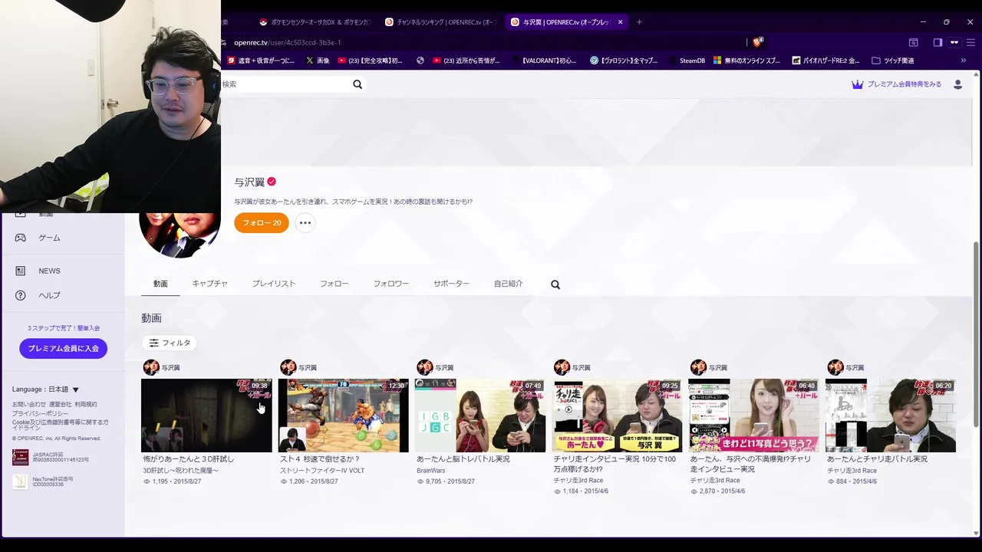
Task: Play the あーたん、与沢への不満爆発 thumbnail
Action: point(753,416)
